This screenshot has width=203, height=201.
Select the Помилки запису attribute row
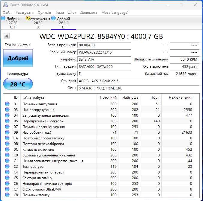(x=99, y=195)
